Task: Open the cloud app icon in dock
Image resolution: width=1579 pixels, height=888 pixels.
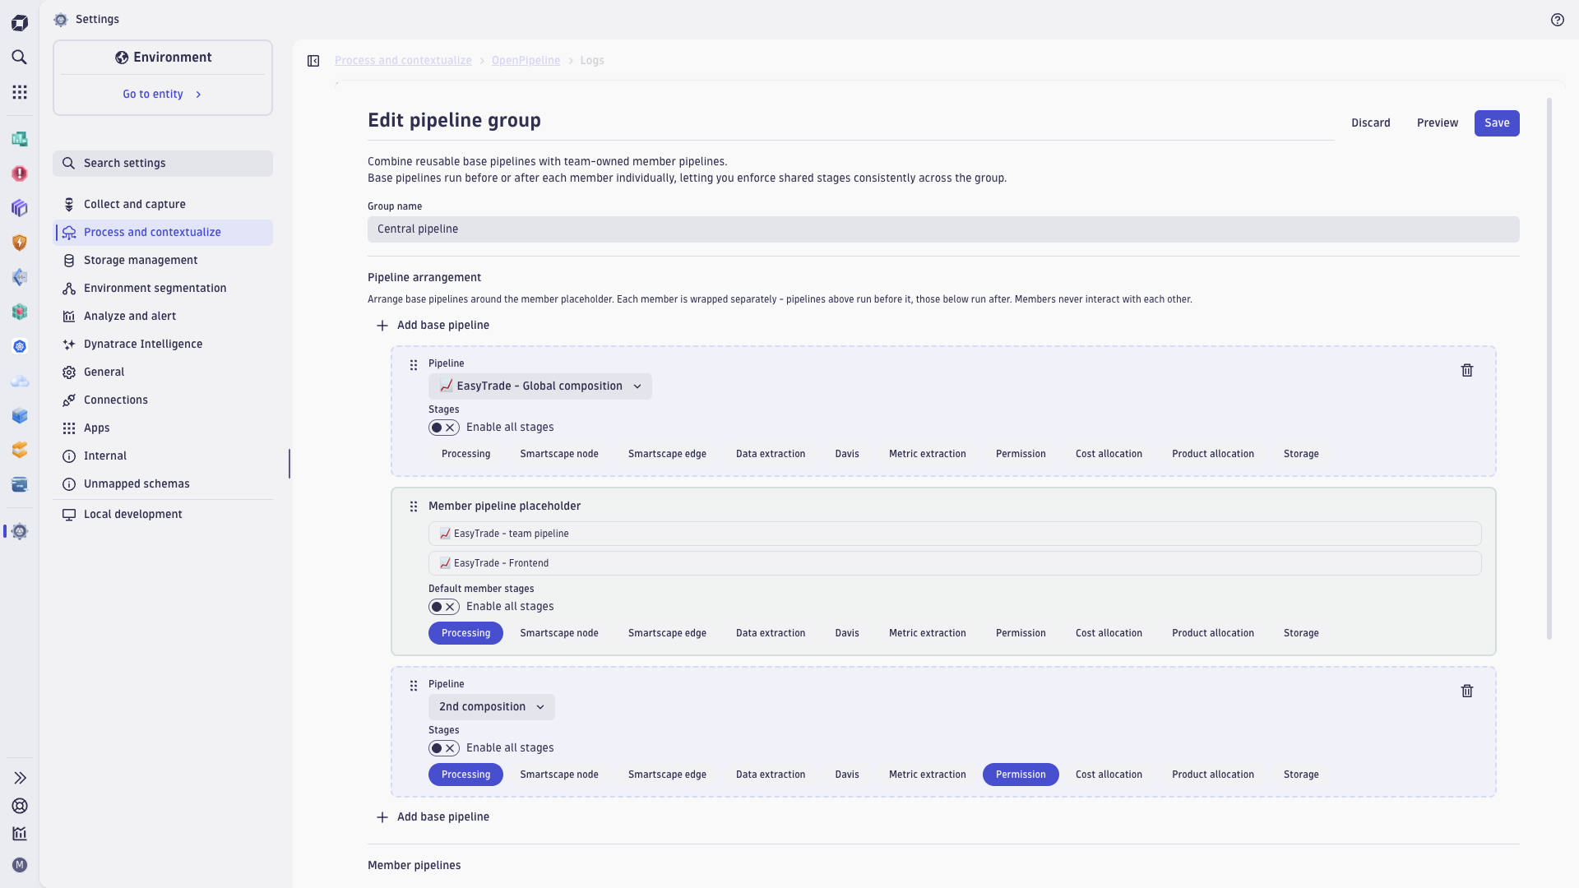Action: [x=20, y=381]
